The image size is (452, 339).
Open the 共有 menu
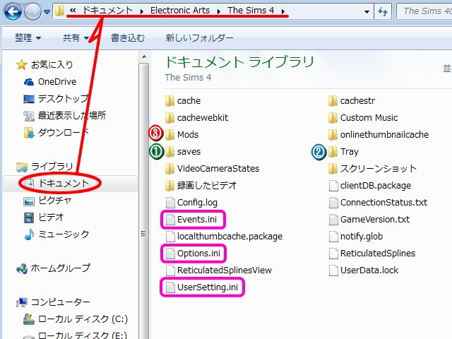tap(76, 37)
